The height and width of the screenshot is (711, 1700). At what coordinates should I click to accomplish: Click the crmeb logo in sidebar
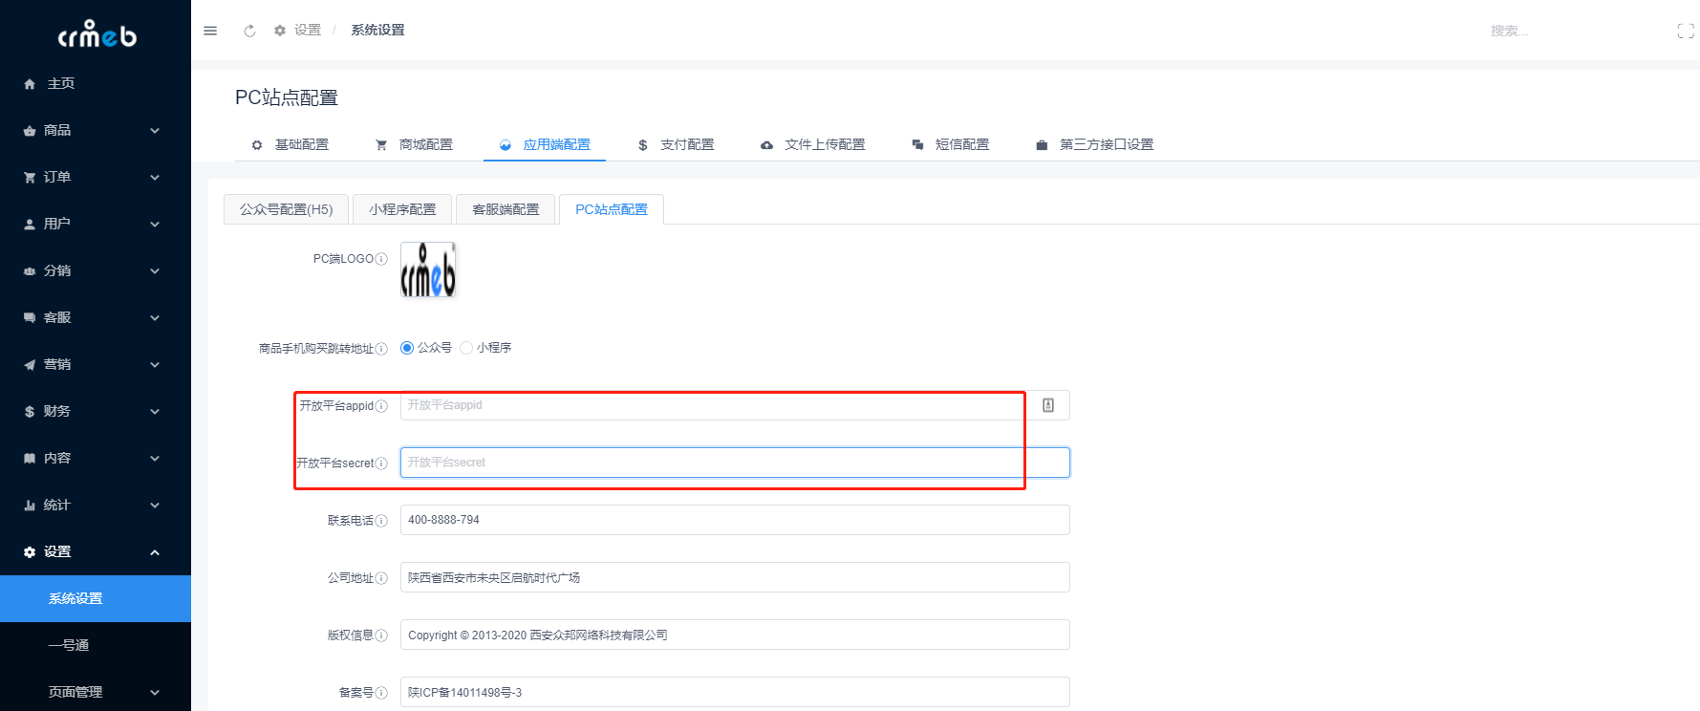coord(97,34)
